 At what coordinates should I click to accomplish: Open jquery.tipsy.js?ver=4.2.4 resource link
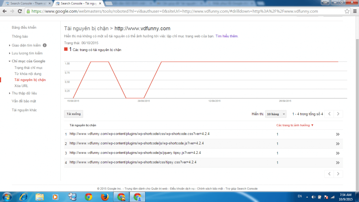135,153
